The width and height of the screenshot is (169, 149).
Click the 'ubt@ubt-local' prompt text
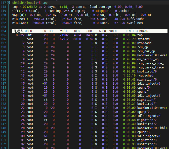(x=24, y=3)
